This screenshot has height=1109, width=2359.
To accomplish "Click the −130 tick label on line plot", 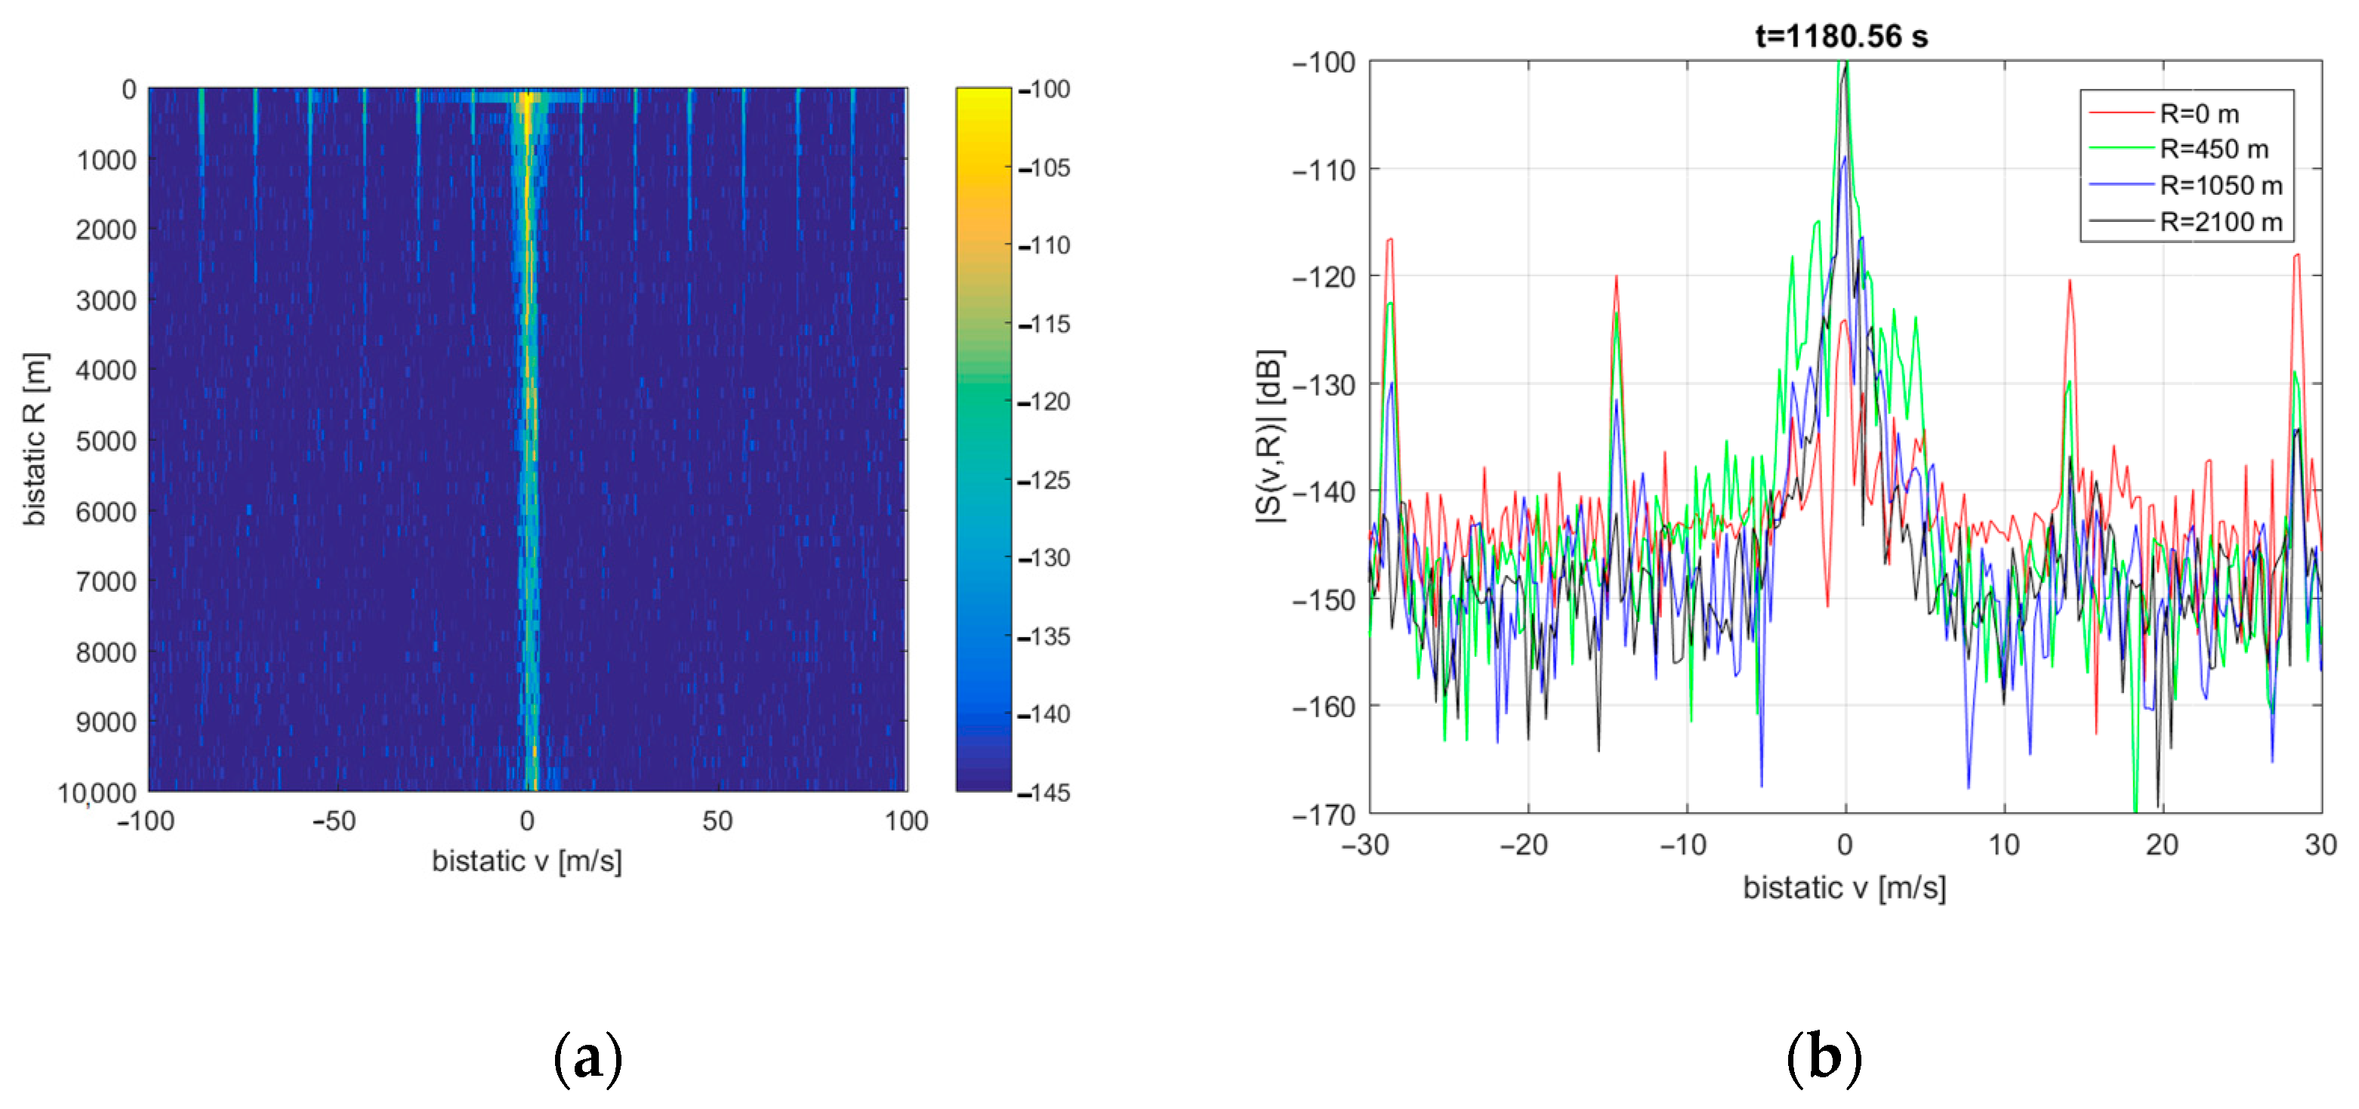I will pyautogui.click(x=1323, y=384).
